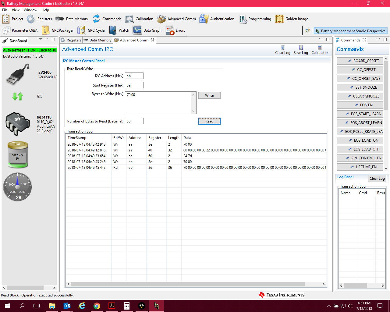Open Google Chrome from taskbar

97,306
